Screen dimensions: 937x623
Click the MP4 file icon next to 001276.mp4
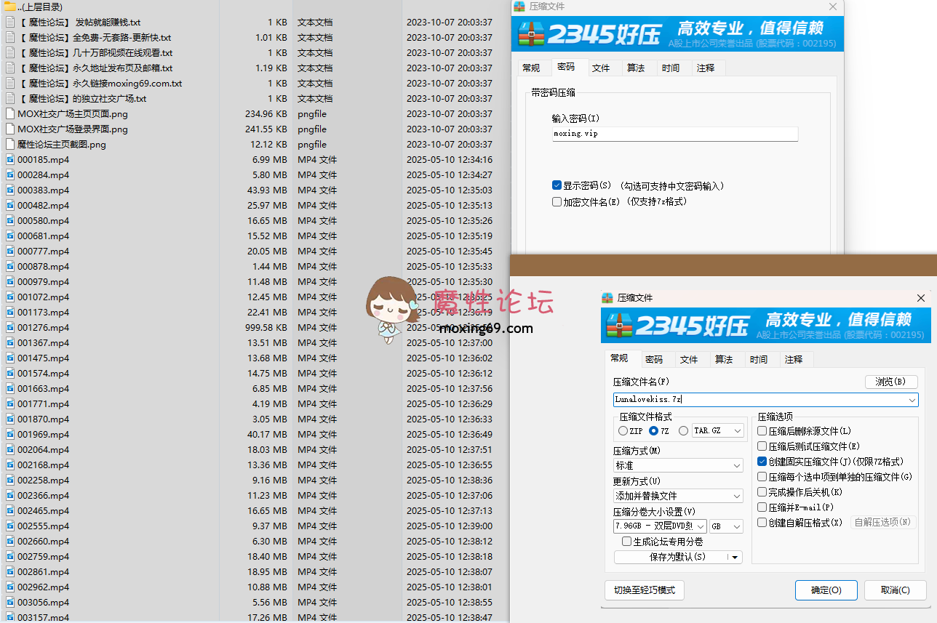pos(10,327)
